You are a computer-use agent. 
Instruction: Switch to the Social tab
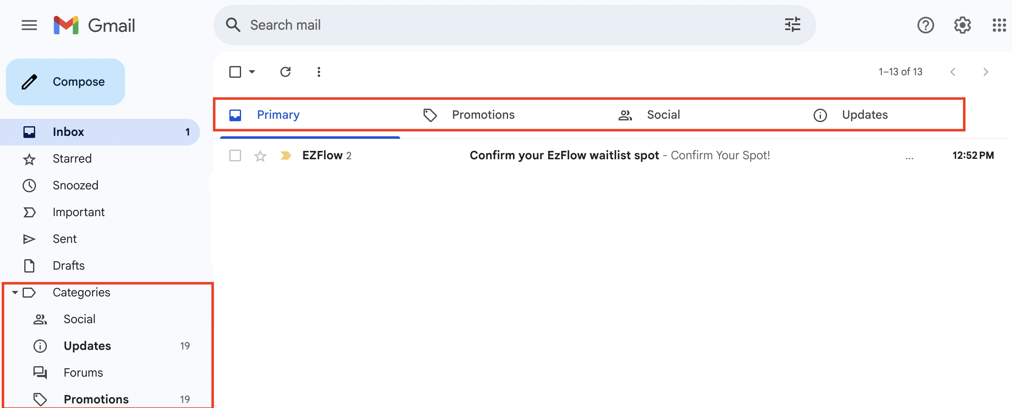[x=663, y=115]
